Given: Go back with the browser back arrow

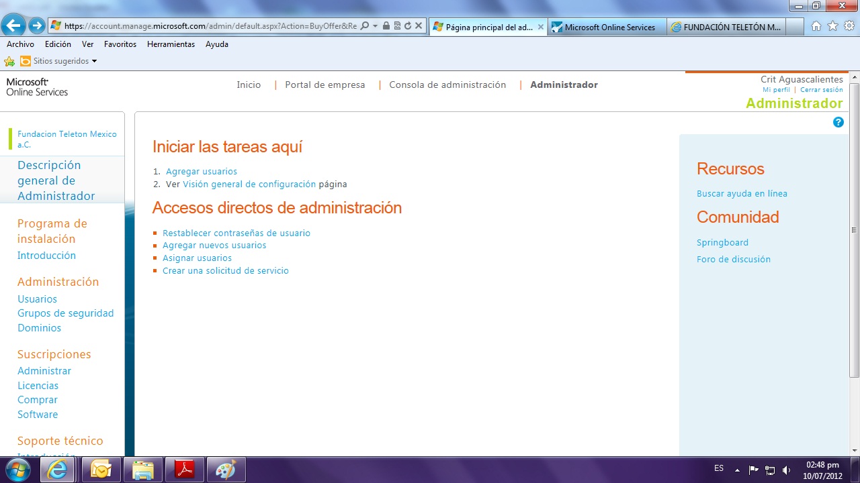Looking at the screenshot, I should pos(13,26).
